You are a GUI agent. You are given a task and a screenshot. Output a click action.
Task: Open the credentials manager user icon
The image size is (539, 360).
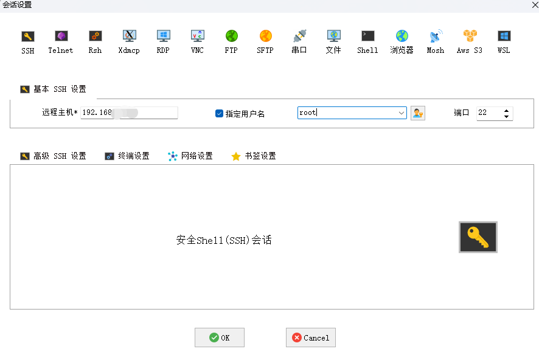pos(418,113)
